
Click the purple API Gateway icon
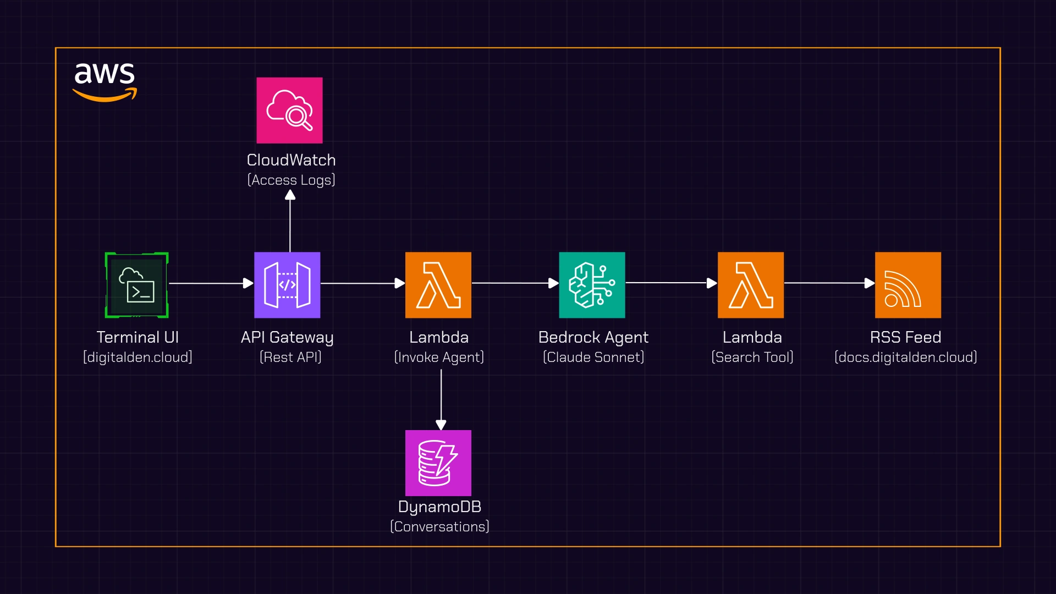tap(287, 285)
